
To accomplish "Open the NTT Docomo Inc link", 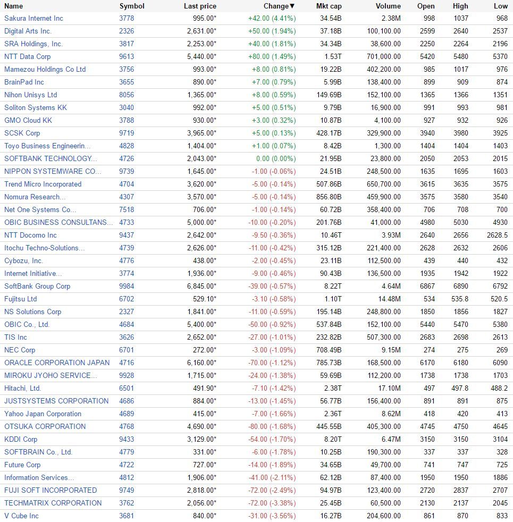I will pyautogui.click(x=31, y=235).
